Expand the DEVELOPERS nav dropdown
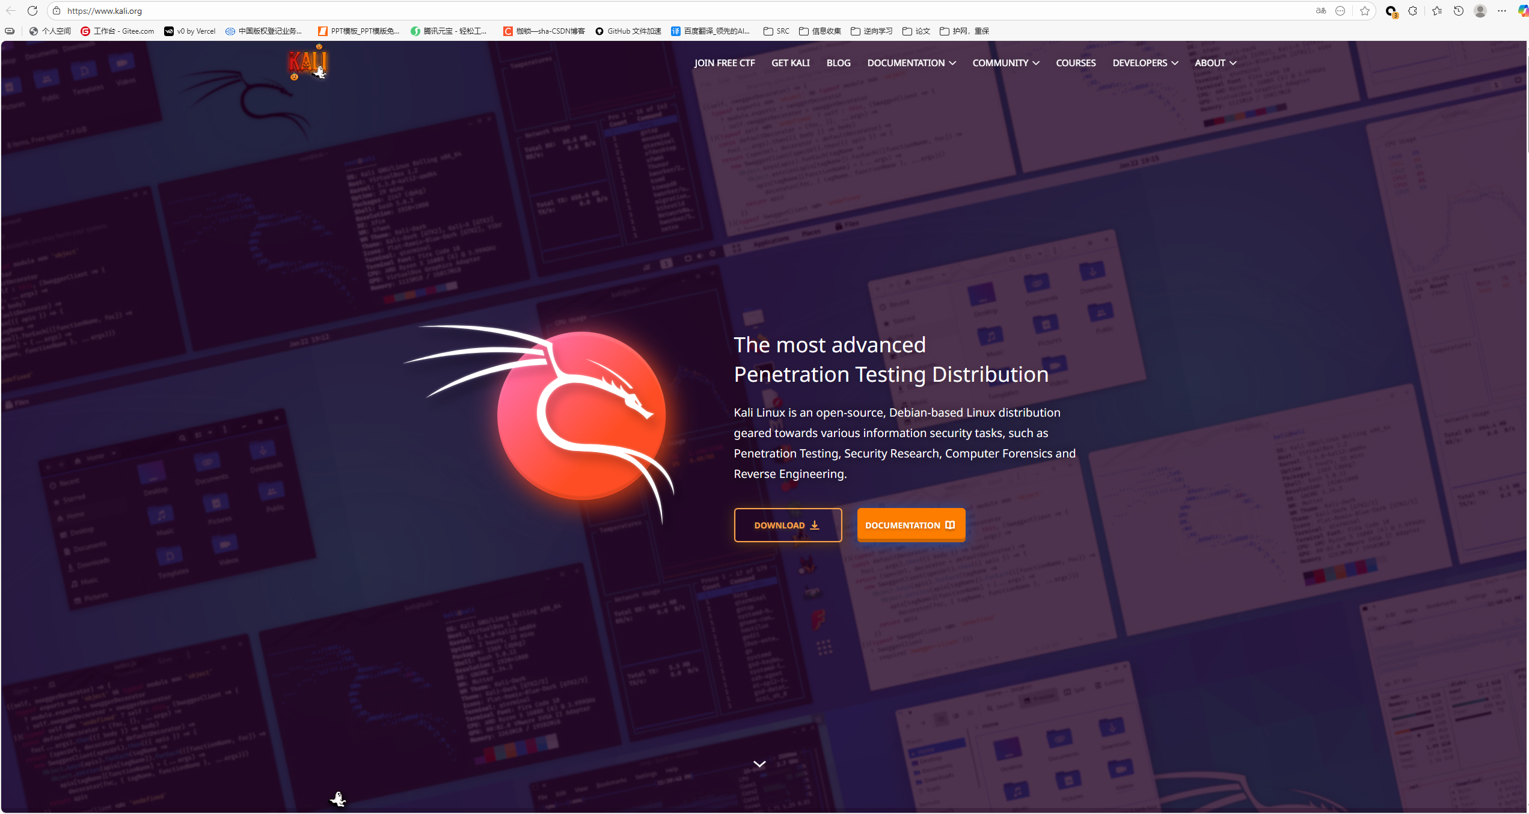The width and height of the screenshot is (1529, 814). point(1145,63)
